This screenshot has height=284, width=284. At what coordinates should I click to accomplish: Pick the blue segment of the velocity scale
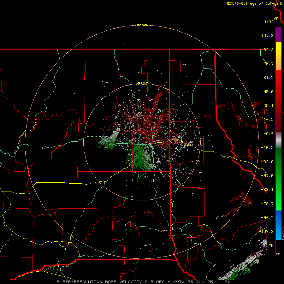279,225
